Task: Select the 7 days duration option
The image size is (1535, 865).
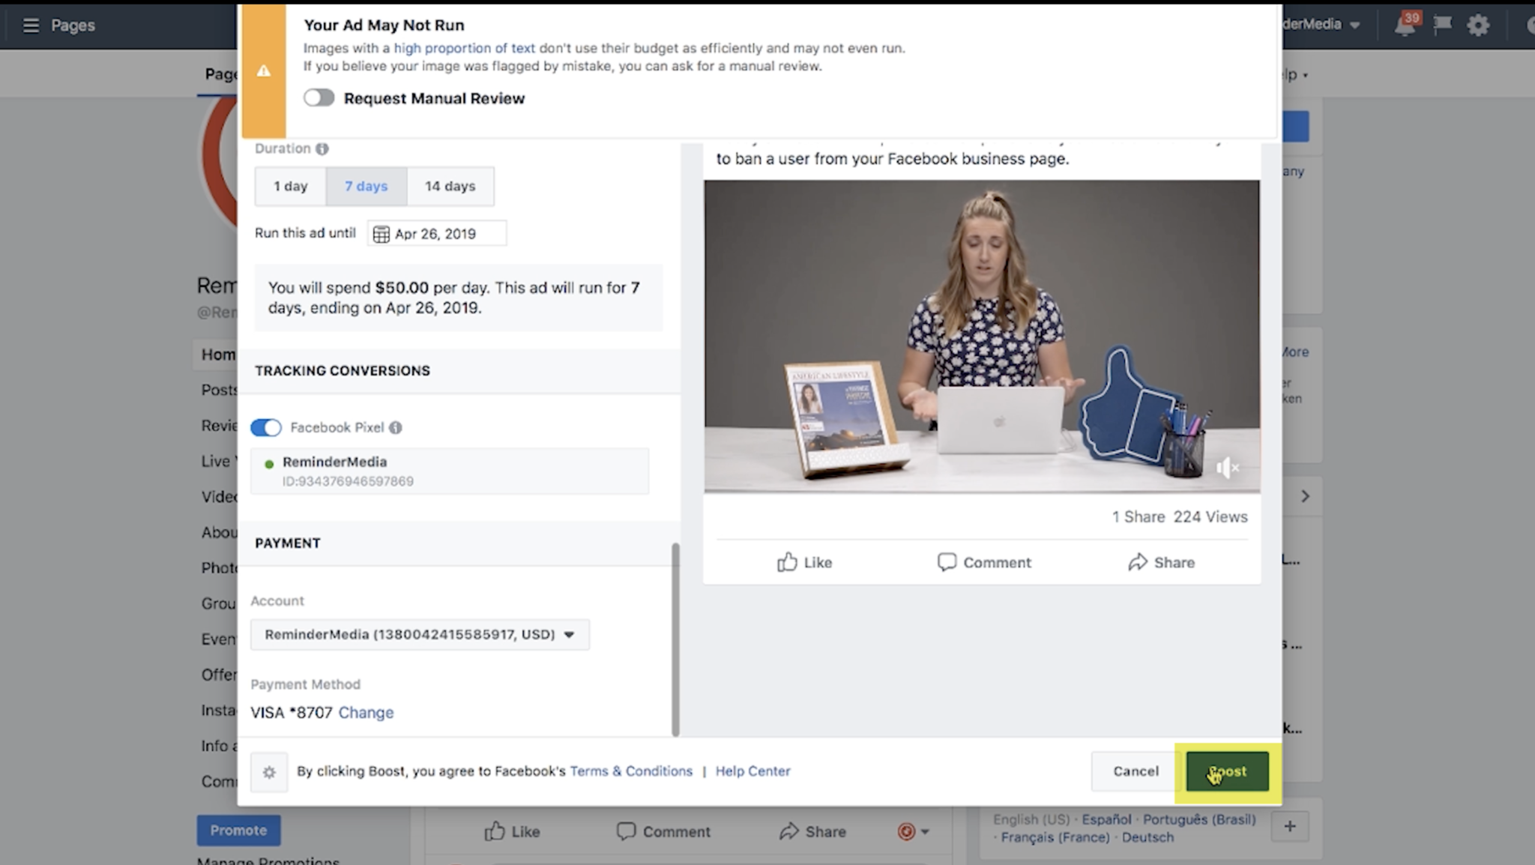Action: (366, 186)
